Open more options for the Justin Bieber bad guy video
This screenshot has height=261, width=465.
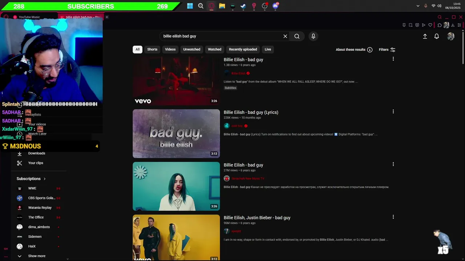[x=393, y=217]
